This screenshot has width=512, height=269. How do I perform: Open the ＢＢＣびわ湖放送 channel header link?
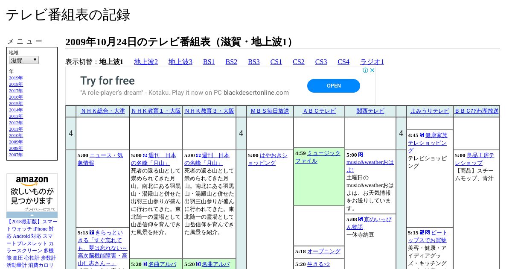[x=477, y=111]
